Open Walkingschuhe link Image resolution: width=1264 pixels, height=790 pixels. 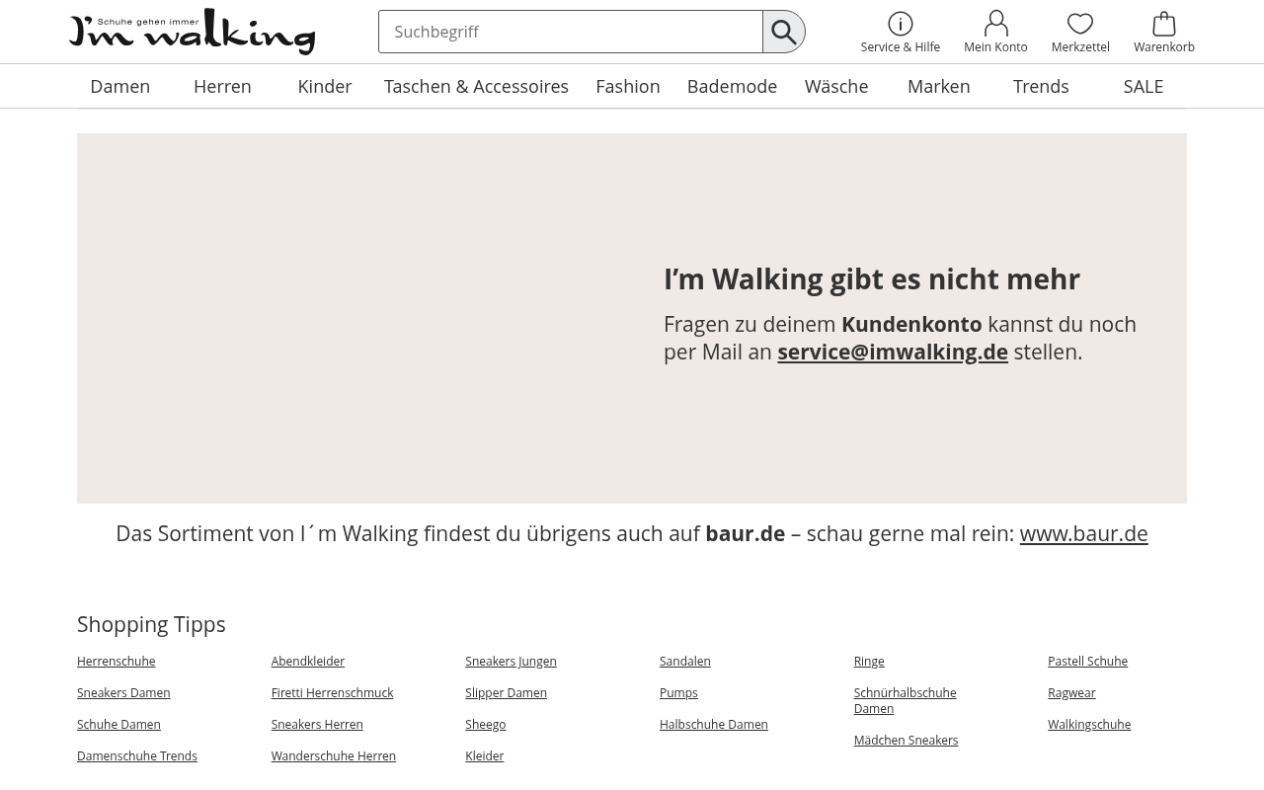tap(1089, 725)
